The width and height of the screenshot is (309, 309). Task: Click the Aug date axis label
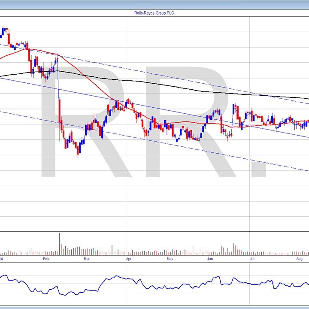click(x=299, y=259)
